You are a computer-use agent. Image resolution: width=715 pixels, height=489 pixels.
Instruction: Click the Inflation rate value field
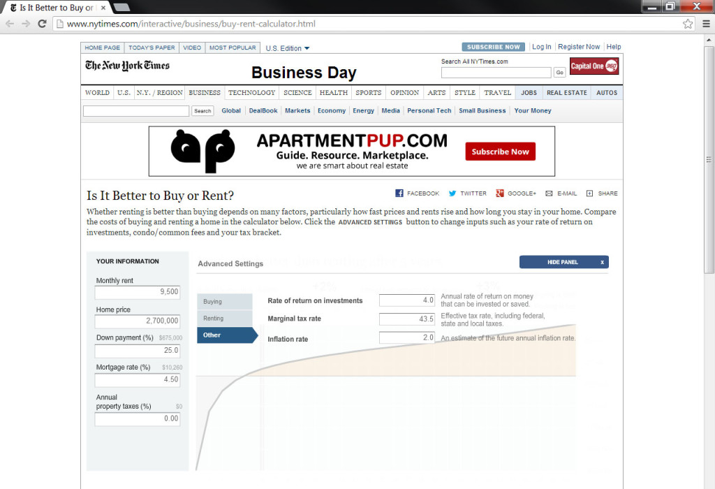406,337
